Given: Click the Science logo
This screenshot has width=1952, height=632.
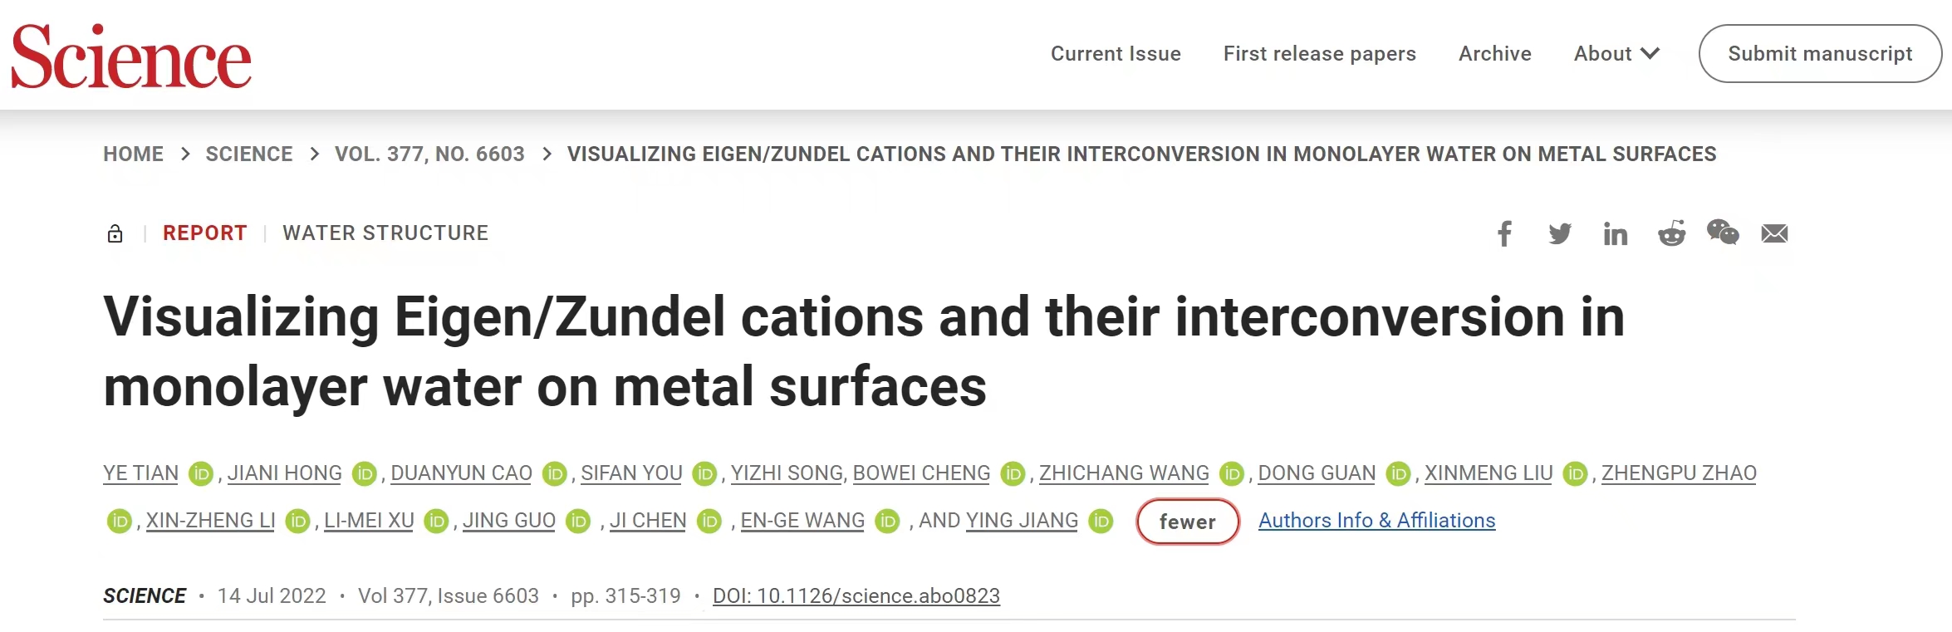Looking at the screenshot, I should [x=131, y=56].
